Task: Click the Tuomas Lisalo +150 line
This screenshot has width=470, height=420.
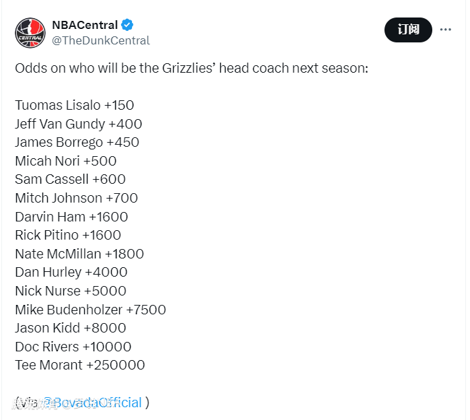Action: click(x=74, y=106)
